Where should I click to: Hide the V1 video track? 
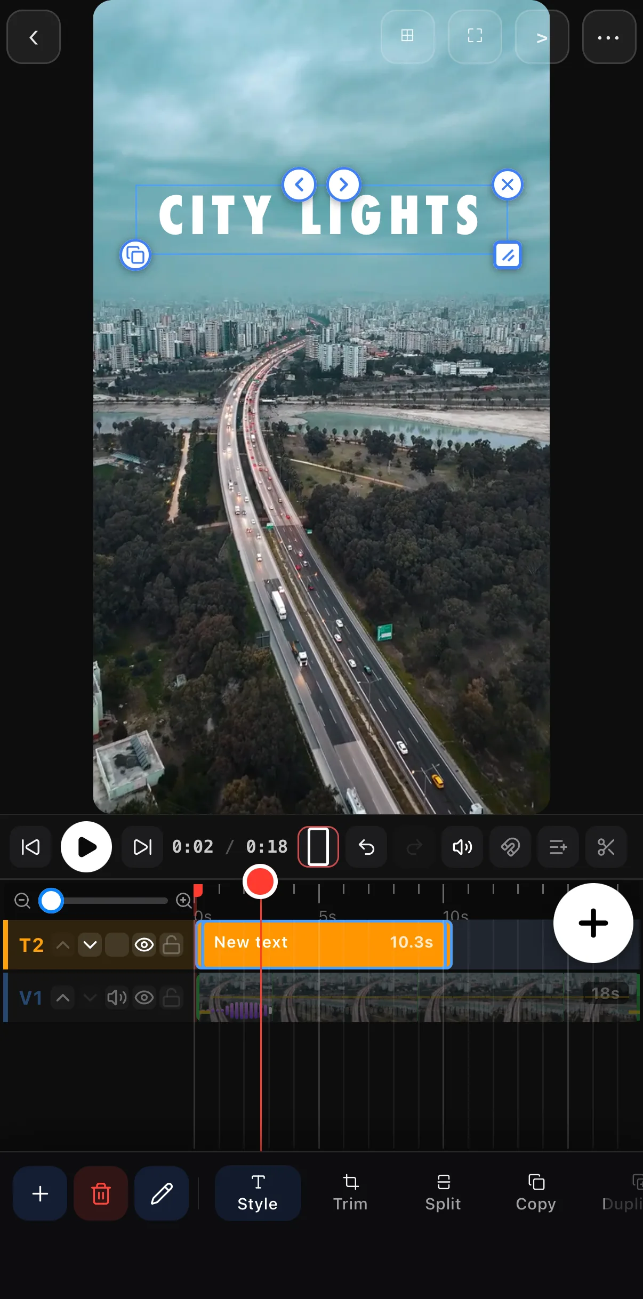pos(144,997)
